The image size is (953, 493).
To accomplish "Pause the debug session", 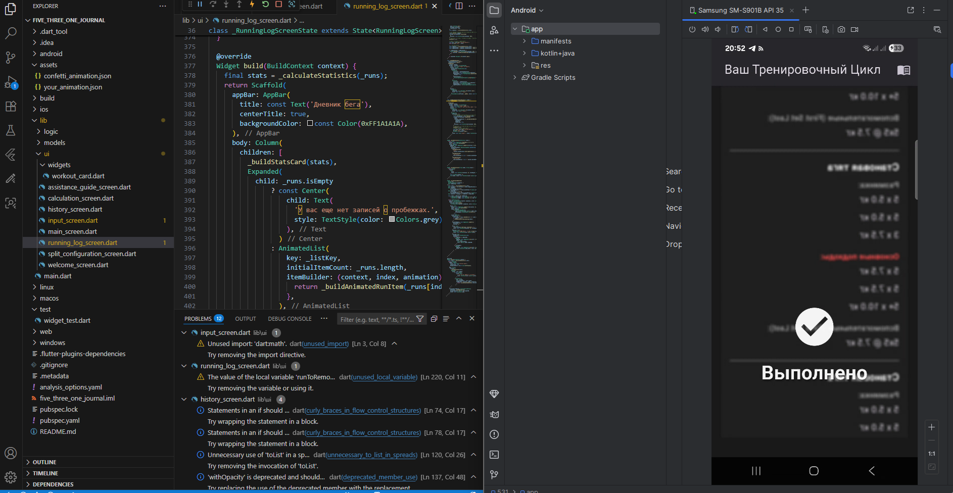I will pyautogui.click(x=200, y=5).
